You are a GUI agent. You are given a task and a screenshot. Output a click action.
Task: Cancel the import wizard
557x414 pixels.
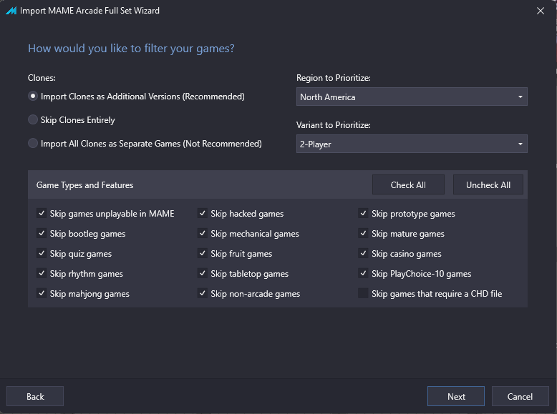coord(520,396)
